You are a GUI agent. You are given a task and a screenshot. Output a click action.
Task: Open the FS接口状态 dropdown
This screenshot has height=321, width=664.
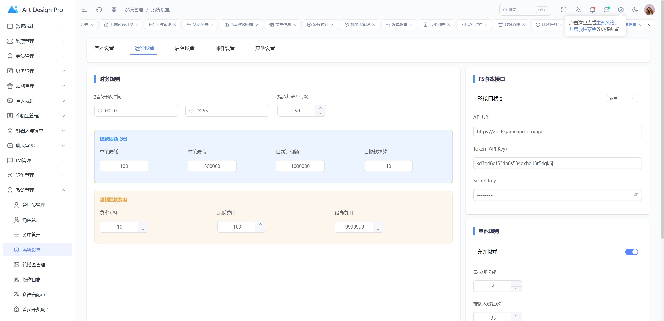[622, 98]
